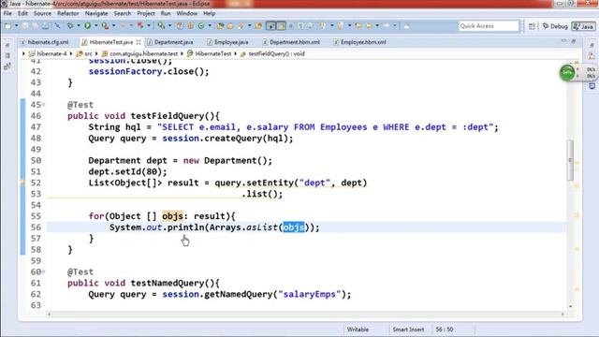The image size is (599, 337).
Task: Expand the breadcrumb arrow before src
Action: tap(71, 54)
